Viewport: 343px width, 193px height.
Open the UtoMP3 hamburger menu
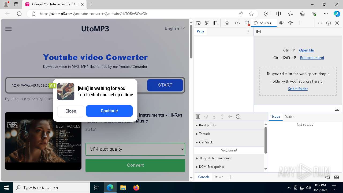[x=9, y=29]
